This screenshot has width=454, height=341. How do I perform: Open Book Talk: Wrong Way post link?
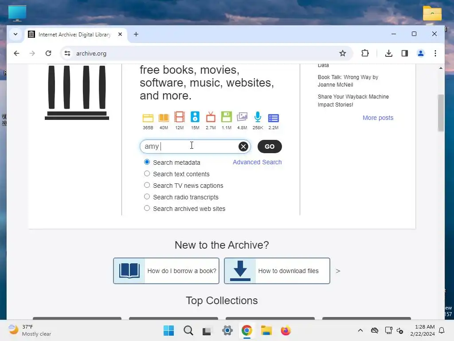tap(348, 81)
